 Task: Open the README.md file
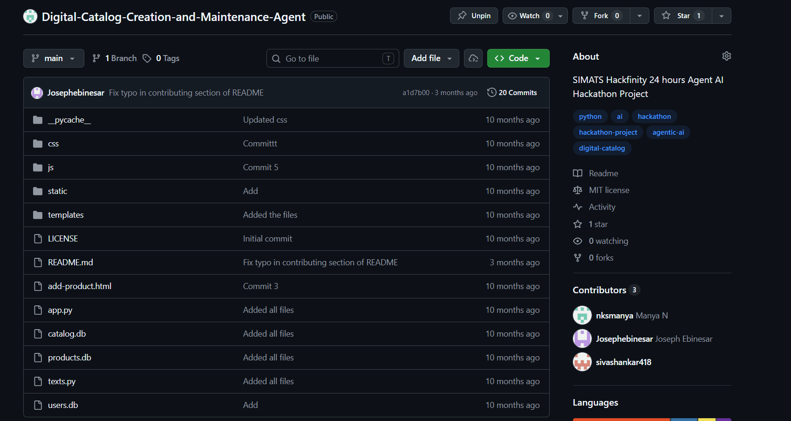point(70,262)
